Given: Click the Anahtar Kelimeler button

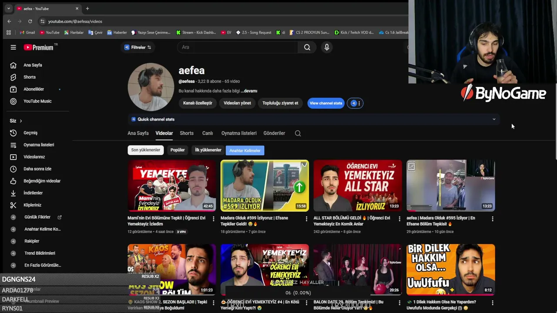Looking at the screenshot, I should tap(245, 150).
